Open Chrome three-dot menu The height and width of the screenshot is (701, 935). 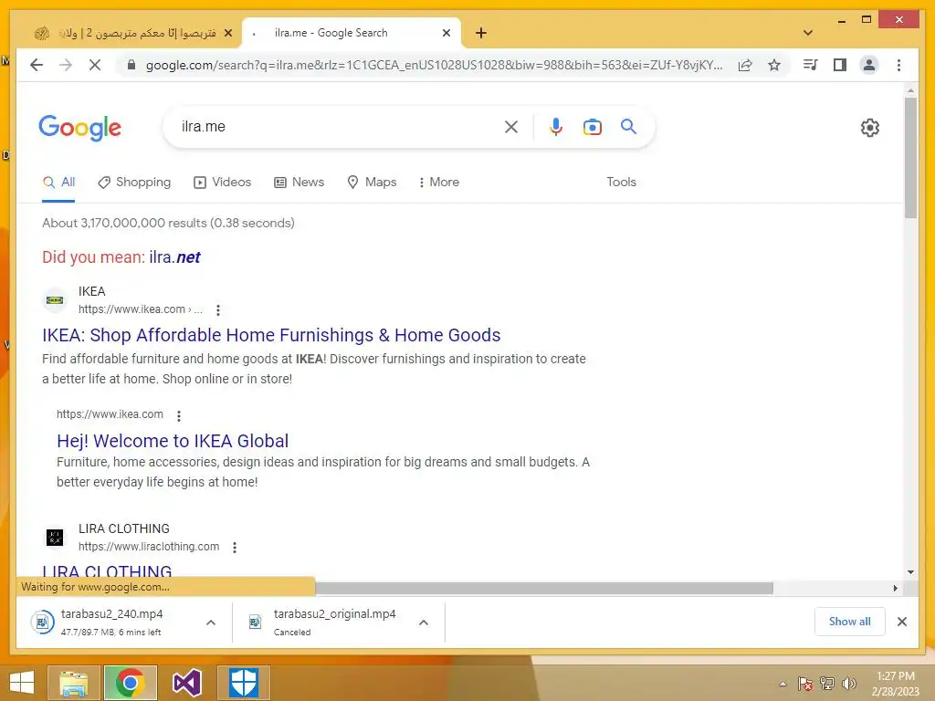point(898,65)
